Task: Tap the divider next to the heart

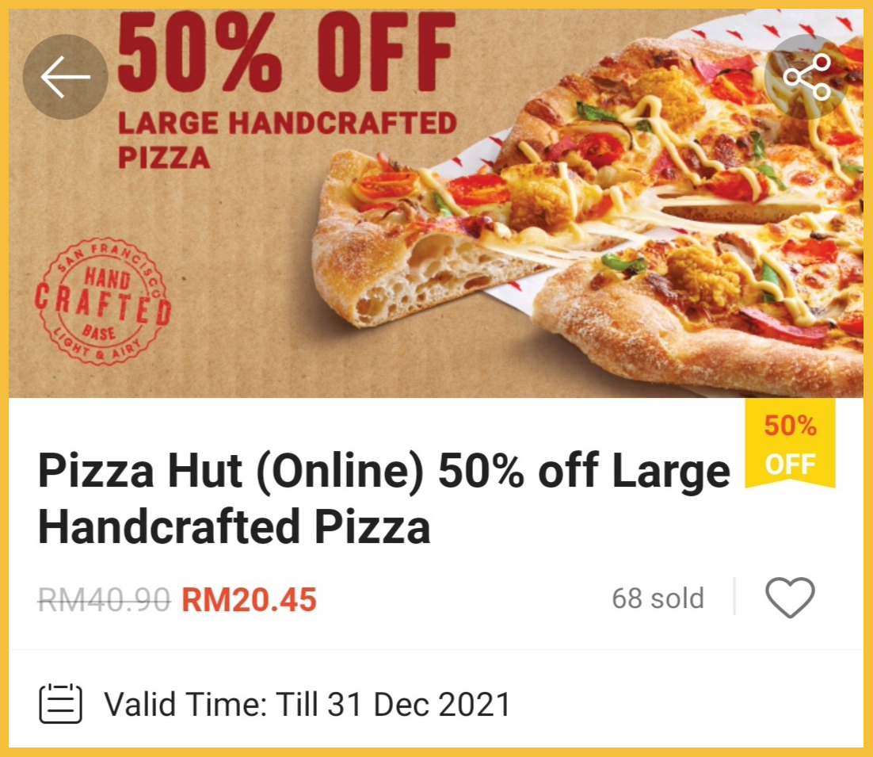Action: point(735,597)
